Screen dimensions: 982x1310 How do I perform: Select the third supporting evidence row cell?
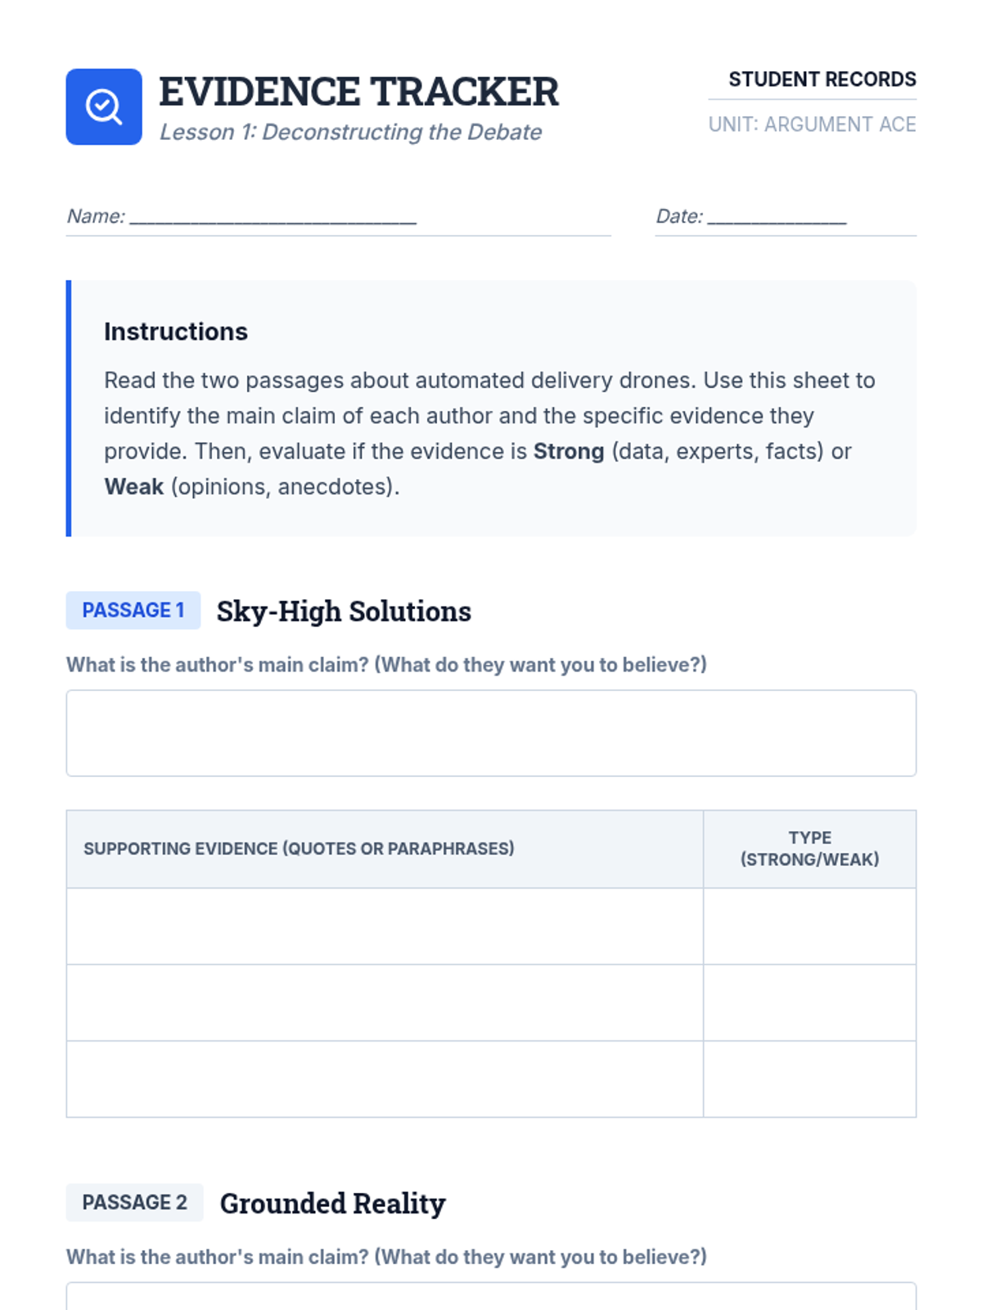coord(385,1078)
